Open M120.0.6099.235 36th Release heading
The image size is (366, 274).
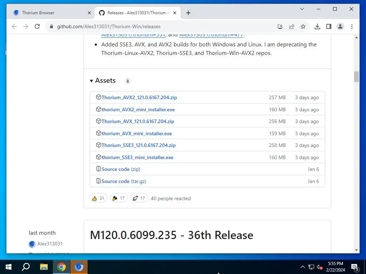[x=172, y=235]
